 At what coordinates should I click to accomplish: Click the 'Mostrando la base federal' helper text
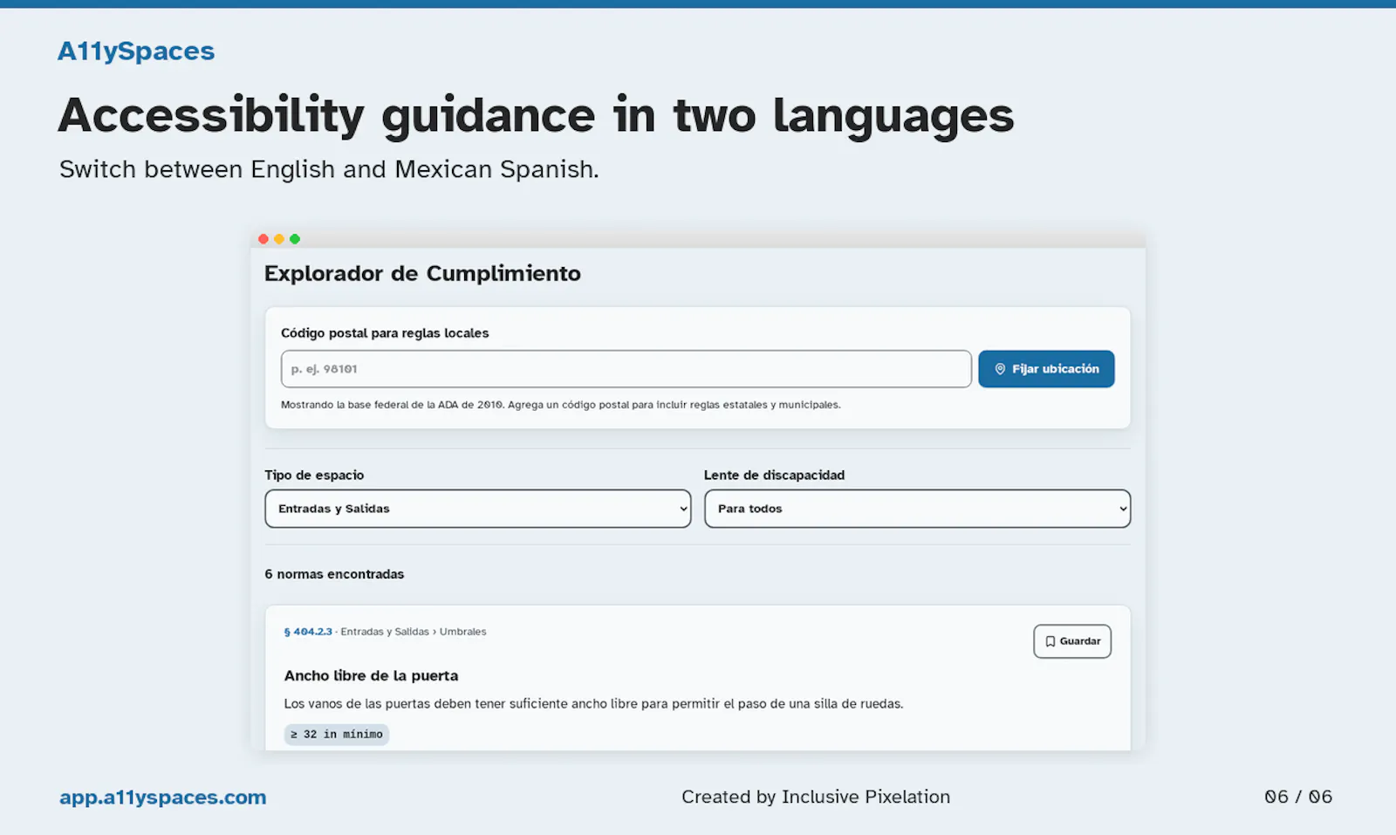click(561, 405)
